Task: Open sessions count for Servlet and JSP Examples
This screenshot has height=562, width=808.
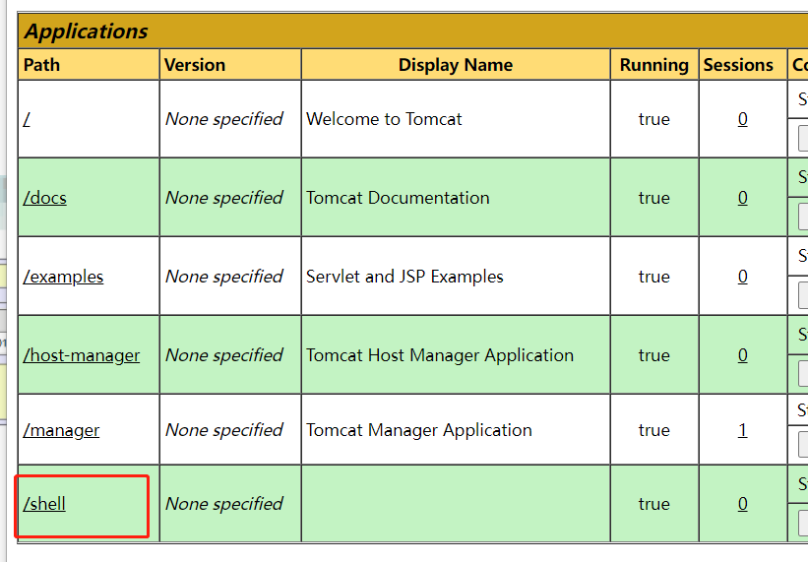Action: (x=743, y=277)
